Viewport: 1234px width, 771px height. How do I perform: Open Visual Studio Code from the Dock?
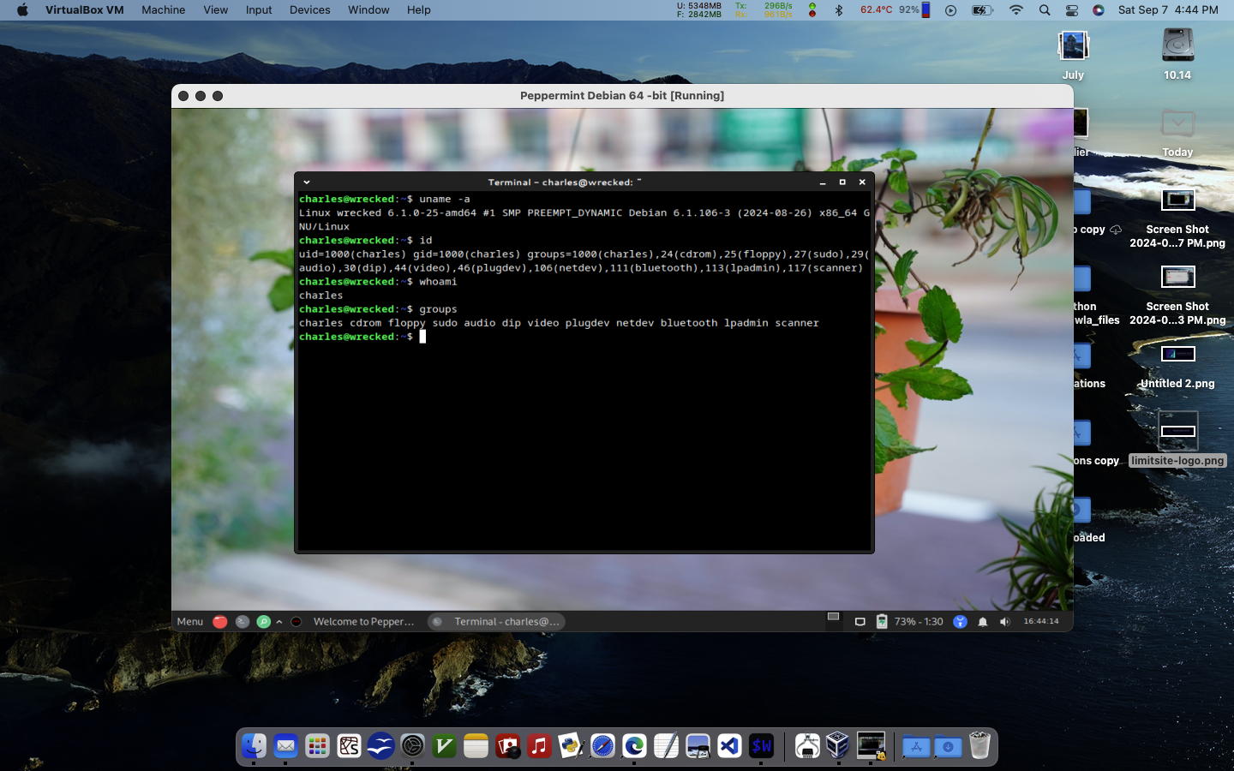pyautogui.click(x=729, y=746)
